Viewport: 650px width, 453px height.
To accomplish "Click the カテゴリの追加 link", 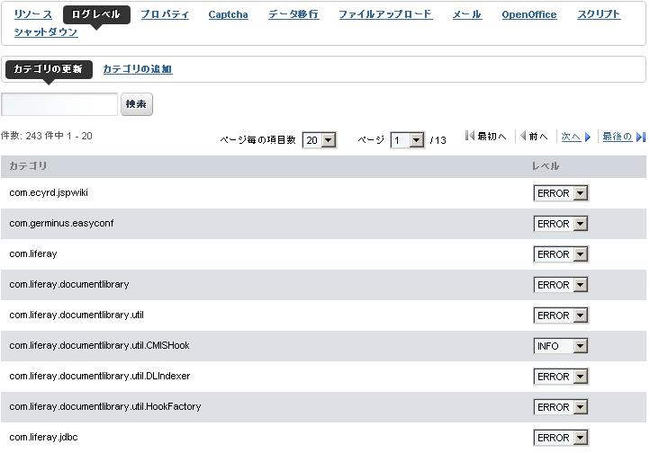I will [x=137, y=69].
